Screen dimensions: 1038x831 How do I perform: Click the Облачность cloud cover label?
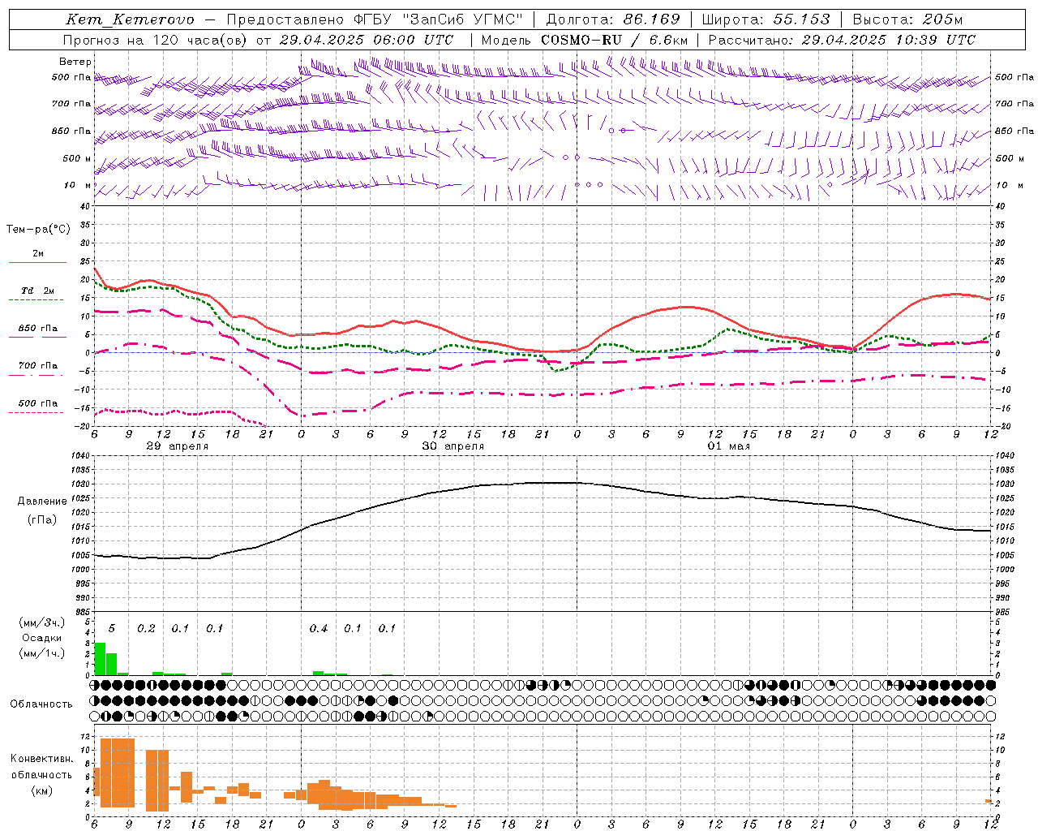(x=41, y=704)
